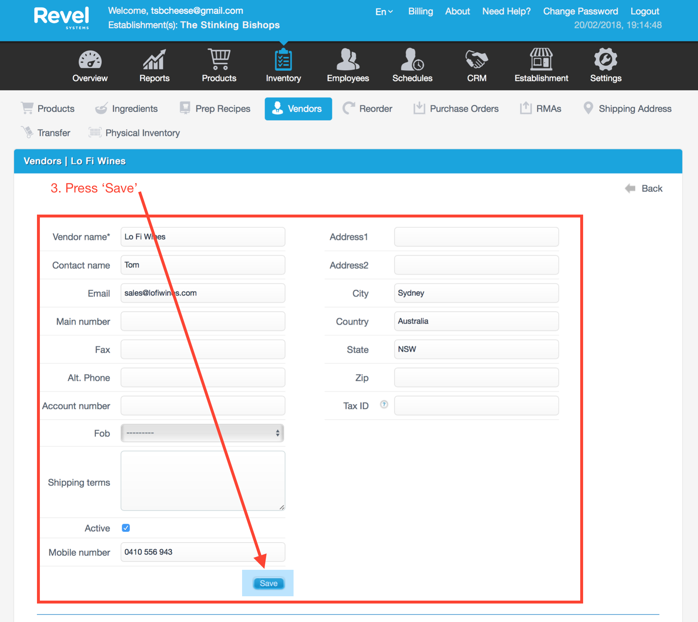Open the En language dropdown
The image size is (698, 622).
(x=384, y=12)
